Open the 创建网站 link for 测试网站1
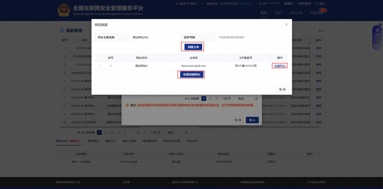This screenshot has height=189, width=383. (280, 66)
